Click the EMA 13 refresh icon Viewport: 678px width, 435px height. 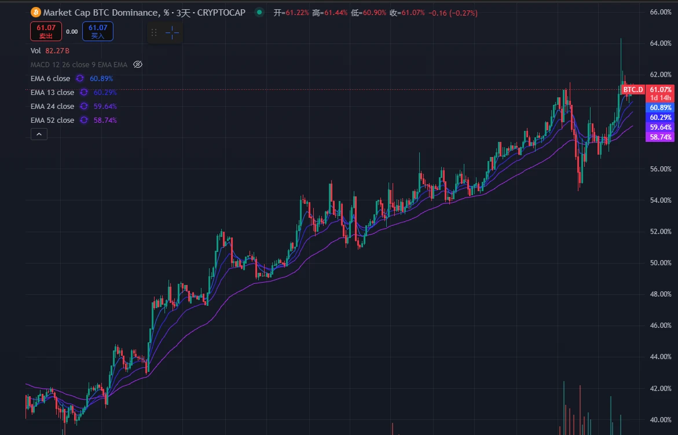click(x=84, y=93)
